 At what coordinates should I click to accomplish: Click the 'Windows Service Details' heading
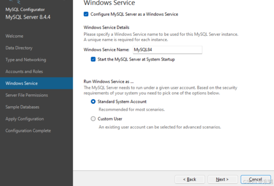(106, 27)
